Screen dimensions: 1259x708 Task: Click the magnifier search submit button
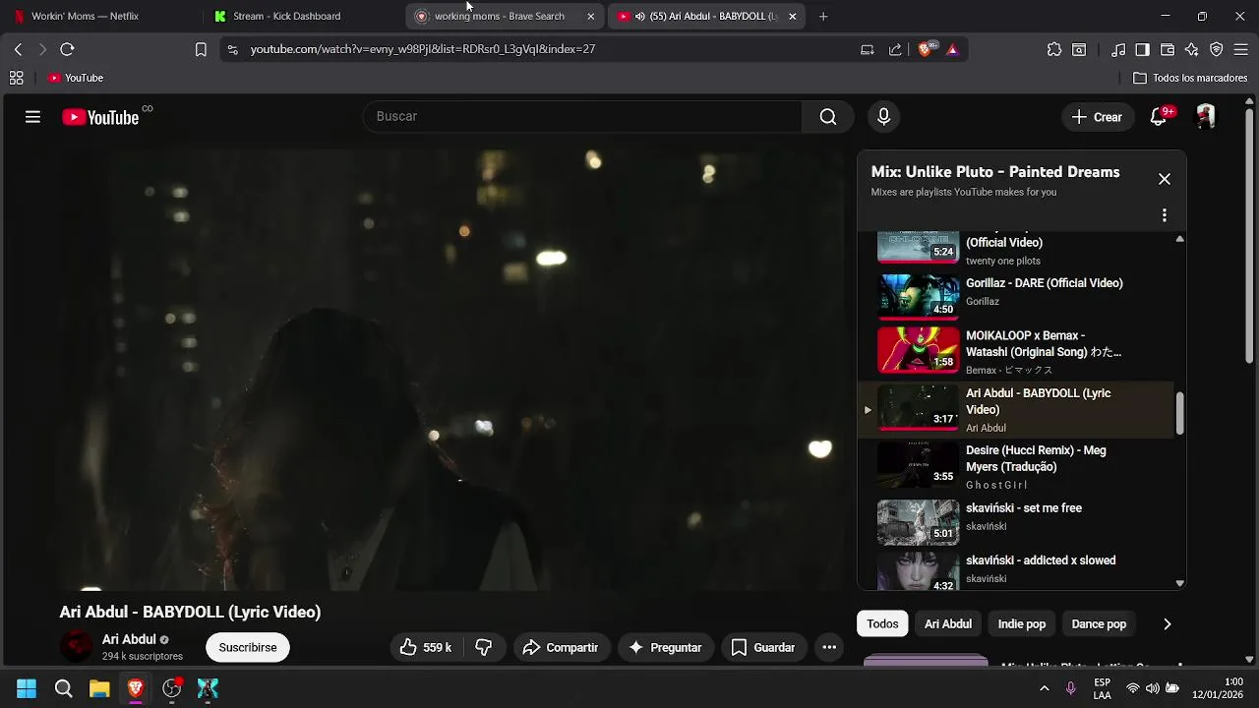pyautogui.click(x=828, y=117)
